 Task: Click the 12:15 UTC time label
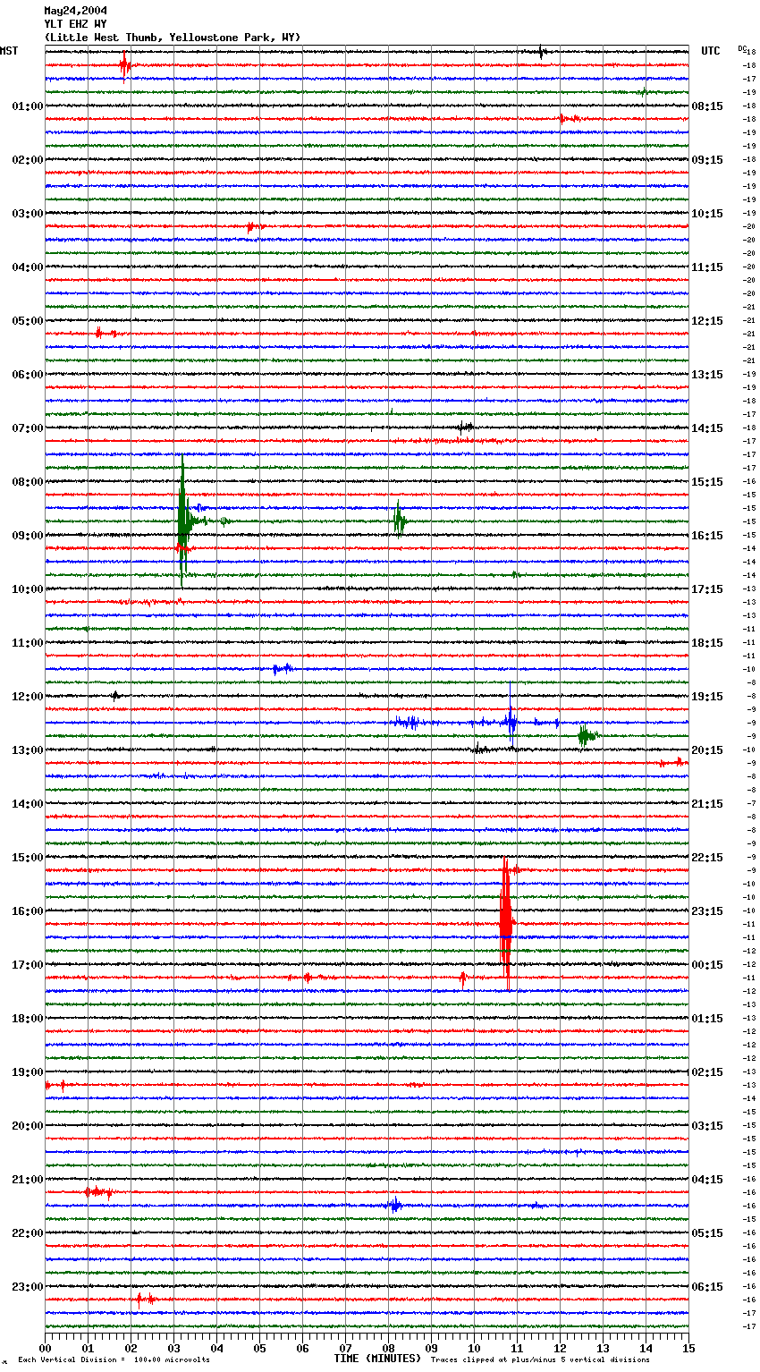click(707, 321)
